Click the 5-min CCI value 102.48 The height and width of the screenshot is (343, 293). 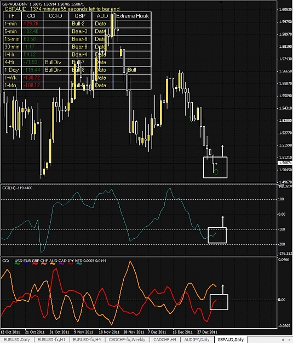31,31
